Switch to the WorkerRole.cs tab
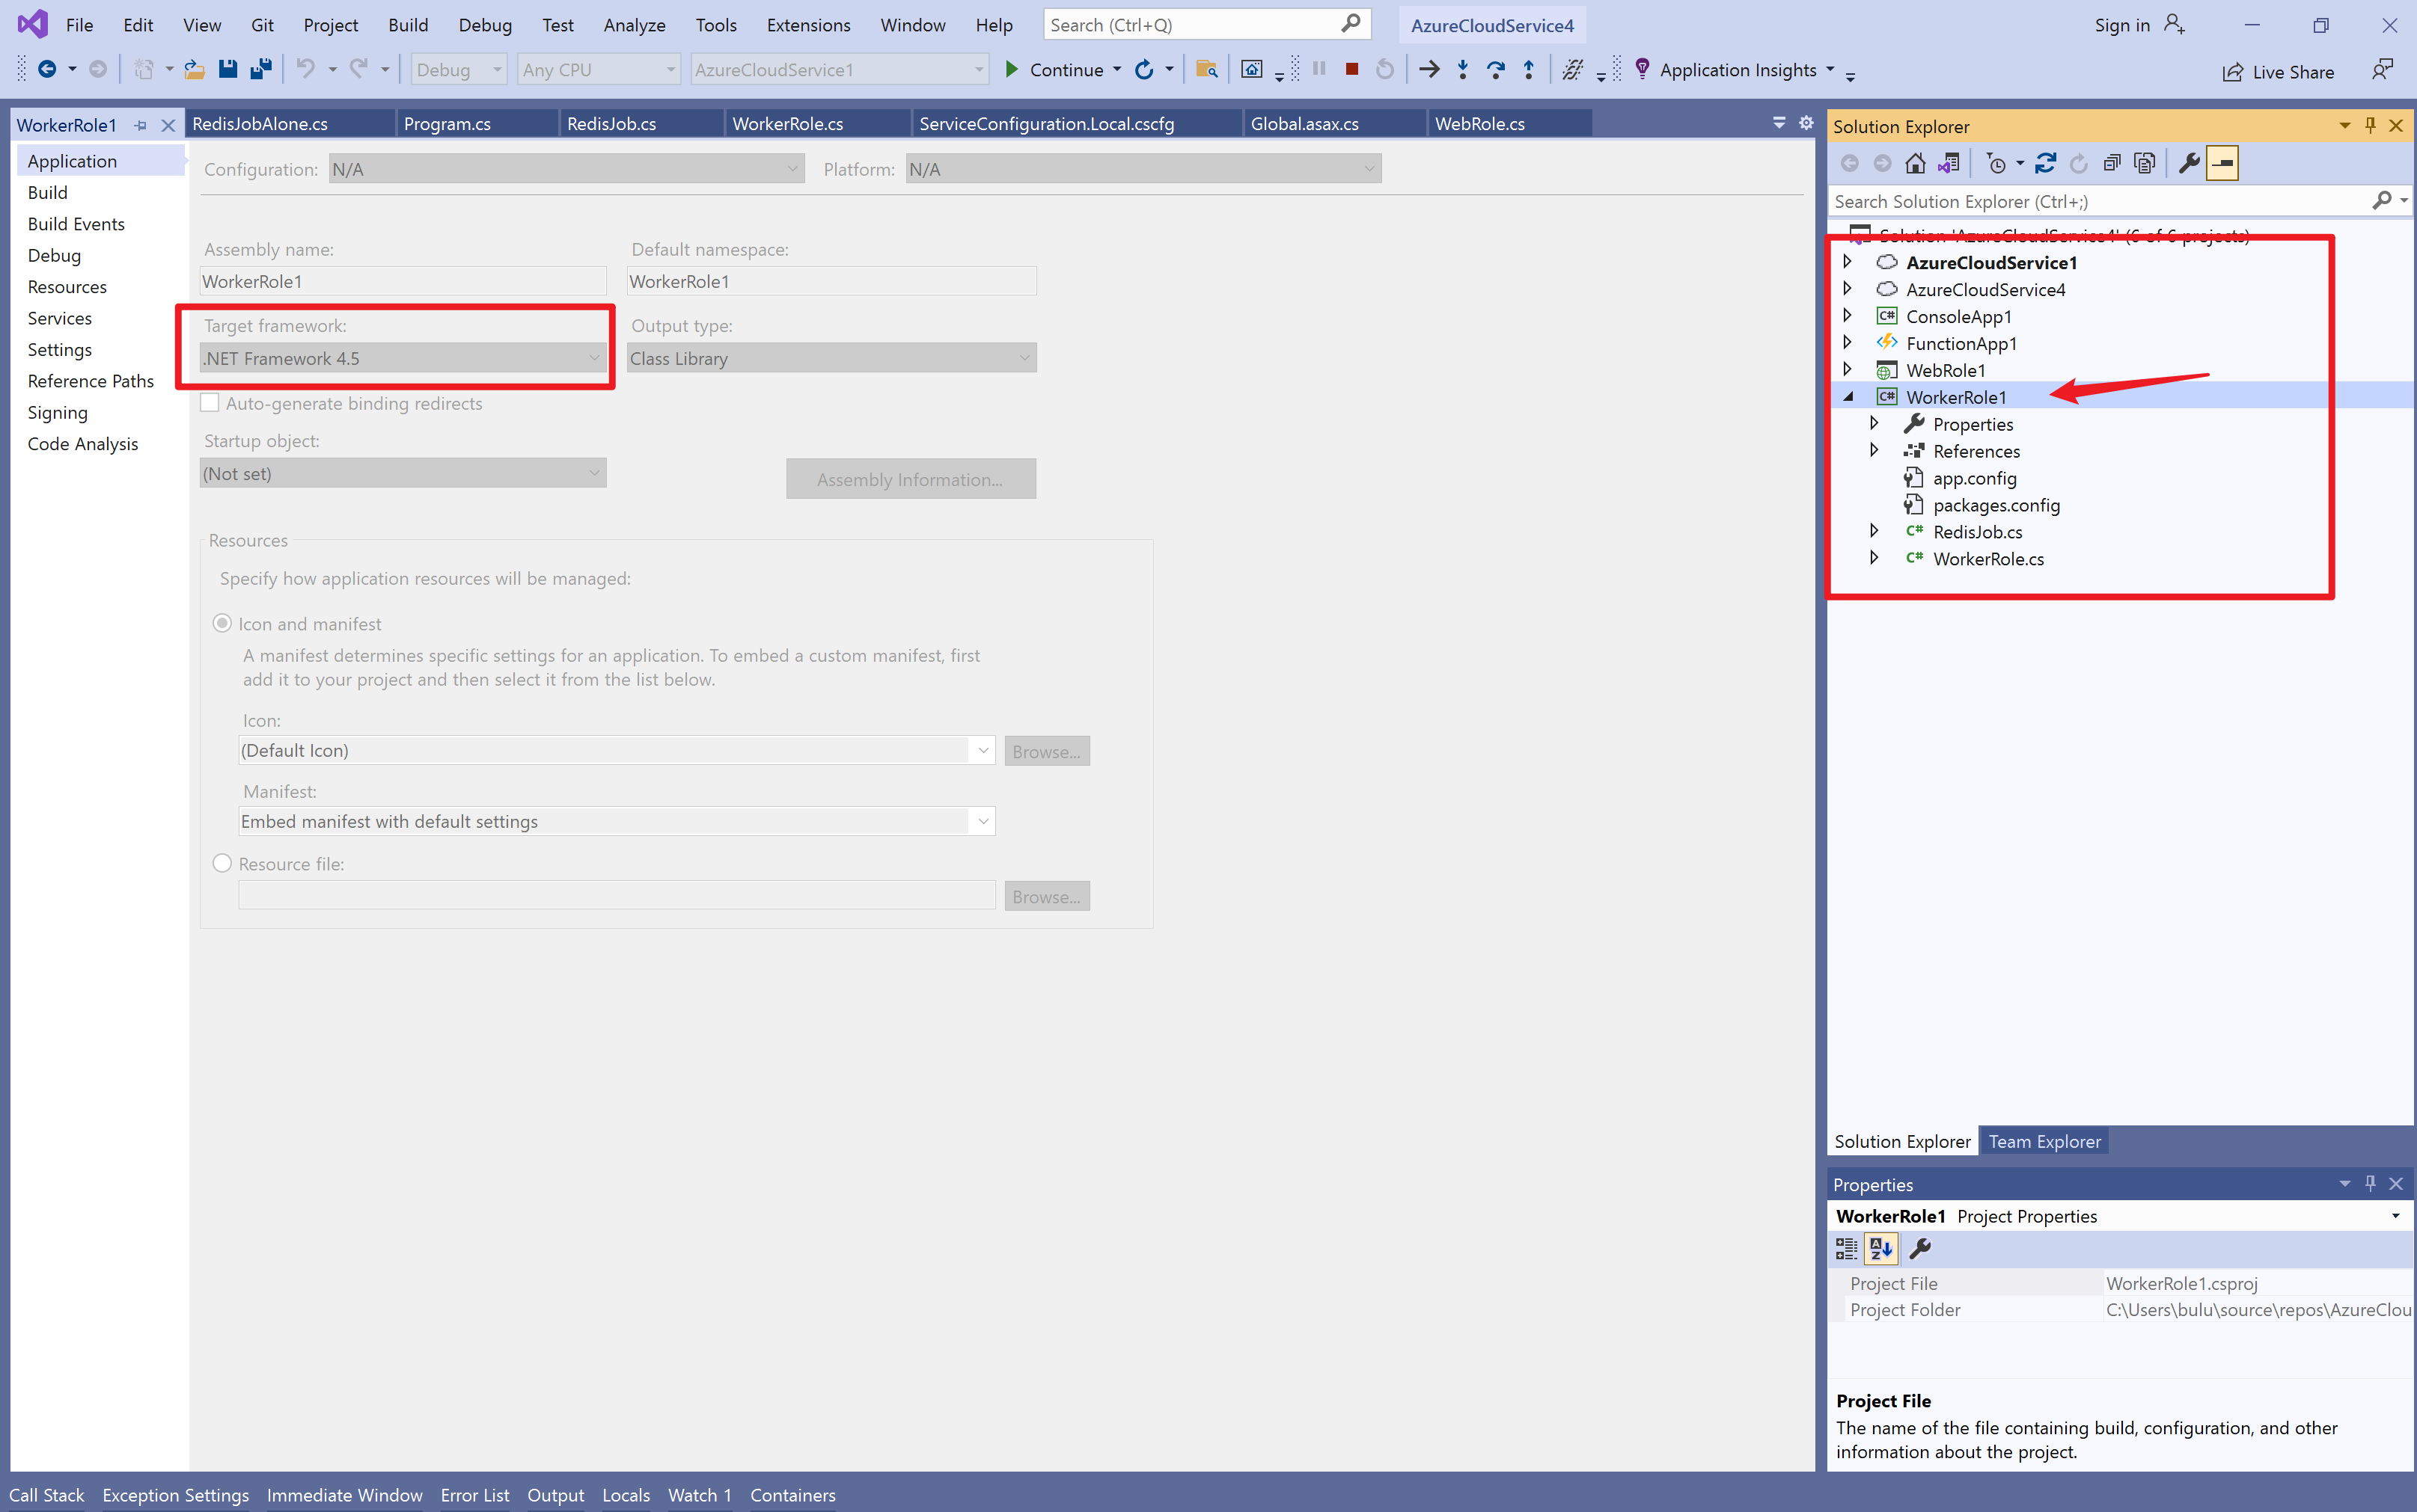This screenshot has height=1512, width=2417. coord(787,124)
